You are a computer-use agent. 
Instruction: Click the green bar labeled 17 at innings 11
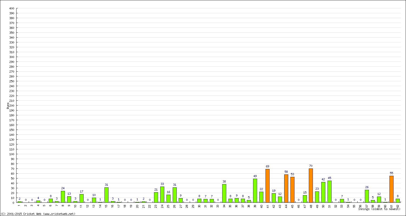point(81,198)
